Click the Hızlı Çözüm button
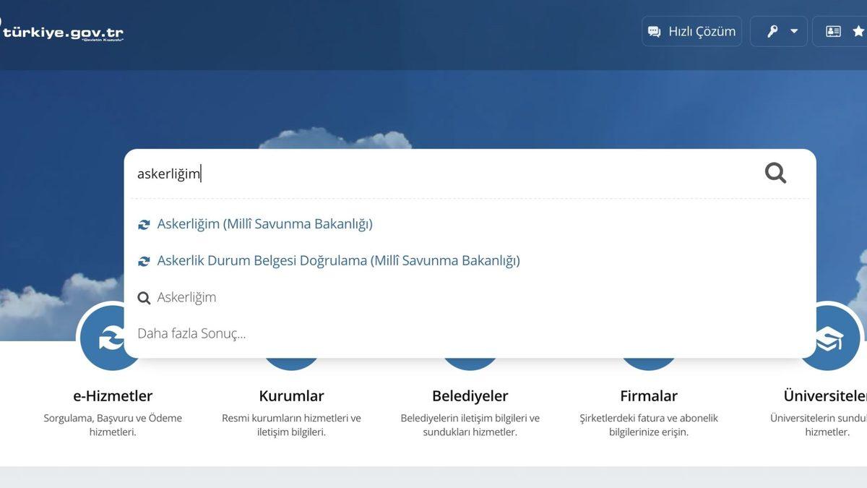The height and width of the screenshot is (488, 867). (691, 30)
